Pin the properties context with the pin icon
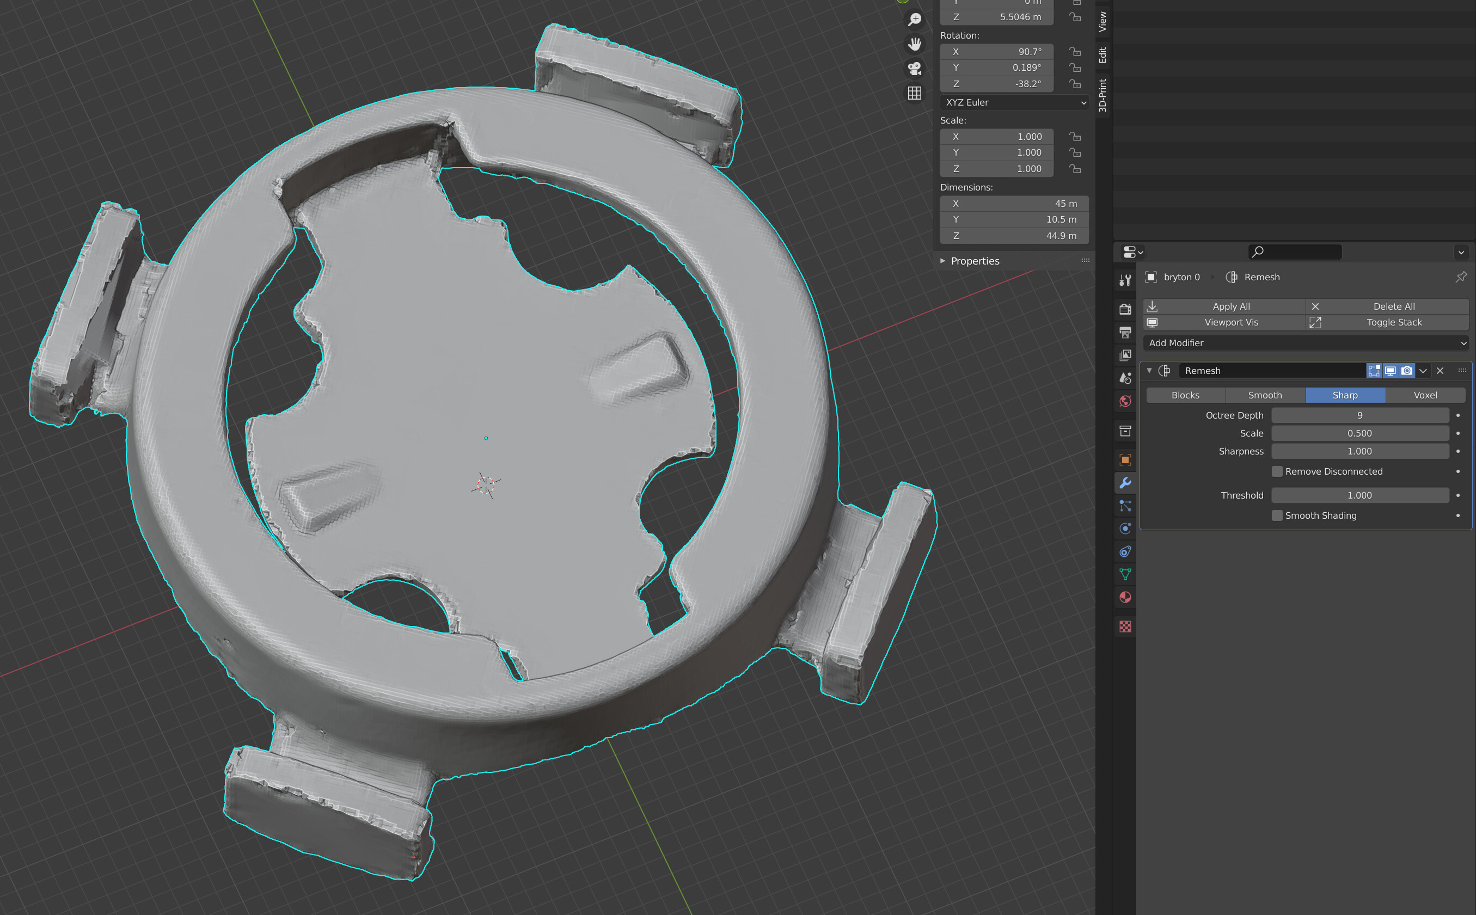 1461,277
